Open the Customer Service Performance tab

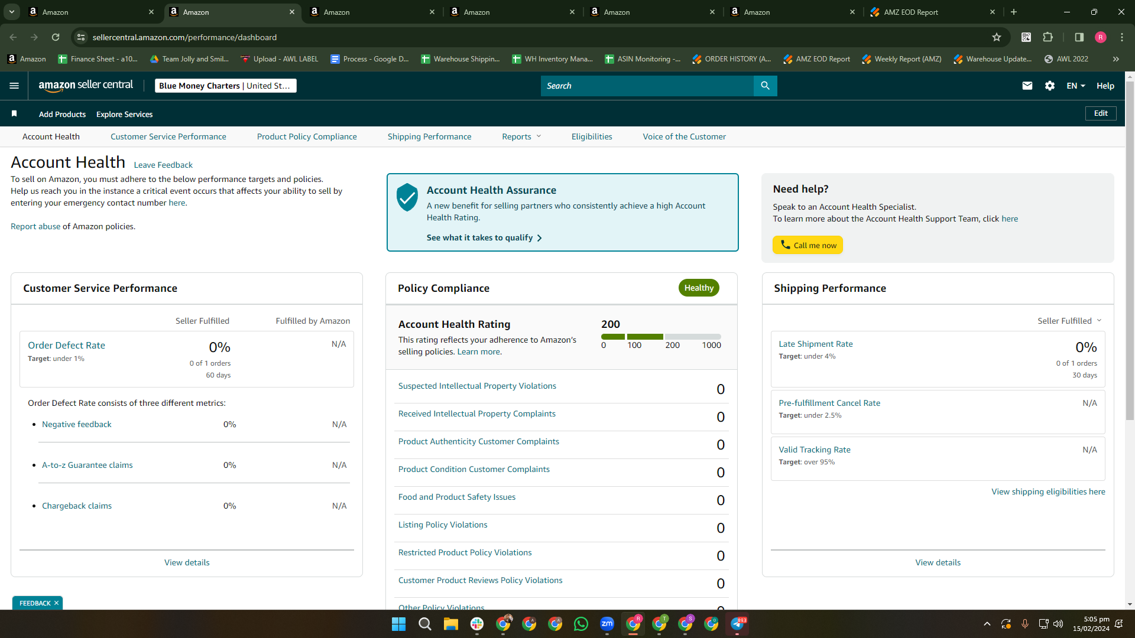(168, 136)
